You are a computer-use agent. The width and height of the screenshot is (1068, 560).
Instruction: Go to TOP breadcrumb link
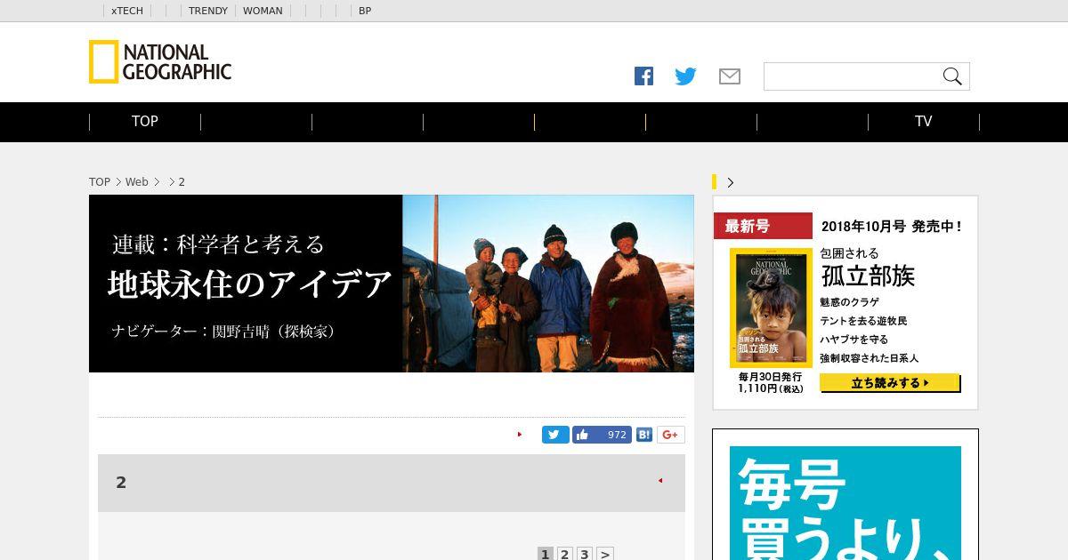coord(100,181)
